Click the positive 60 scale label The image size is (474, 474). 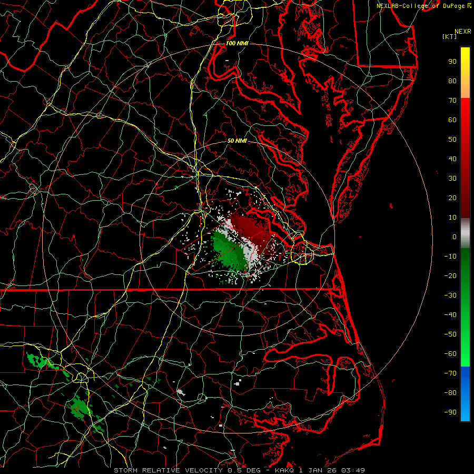tap(452, 120)
